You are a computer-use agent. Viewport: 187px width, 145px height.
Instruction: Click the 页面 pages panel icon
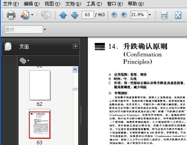(8, 47)
